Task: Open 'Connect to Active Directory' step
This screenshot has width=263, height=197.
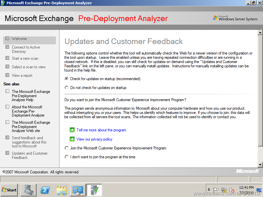Action: click(x=26, y=49)
